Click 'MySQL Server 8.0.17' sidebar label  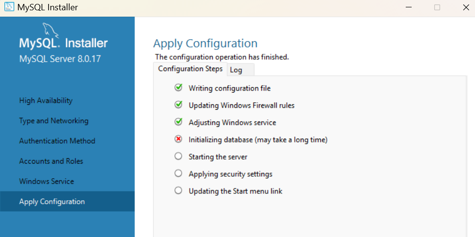coord(60,59)
